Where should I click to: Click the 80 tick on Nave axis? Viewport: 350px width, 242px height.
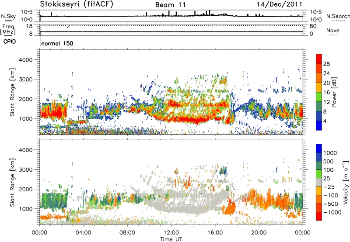tap(313, 26)
